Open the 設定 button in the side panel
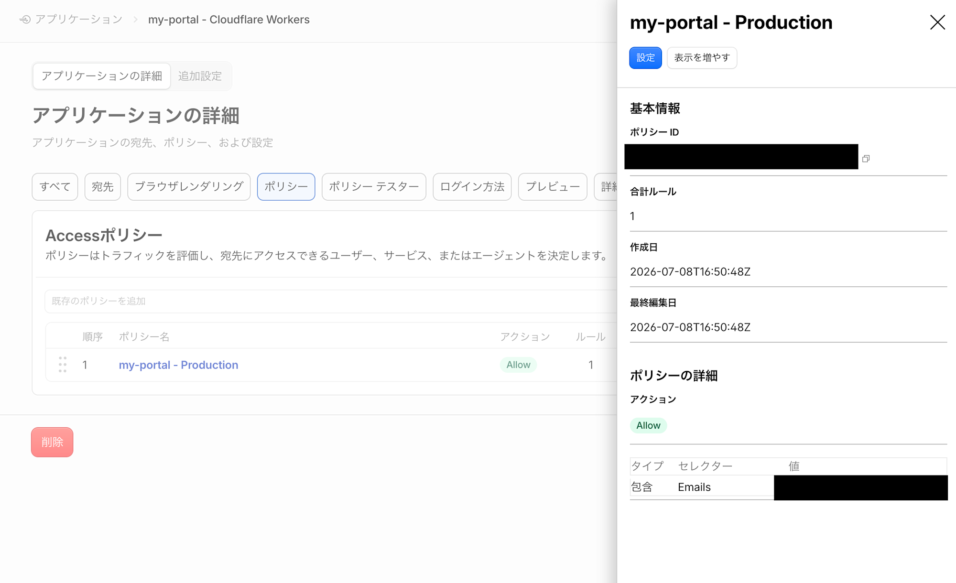The height and width of the screenshot is (583, 956). click(x=645, y=58)
